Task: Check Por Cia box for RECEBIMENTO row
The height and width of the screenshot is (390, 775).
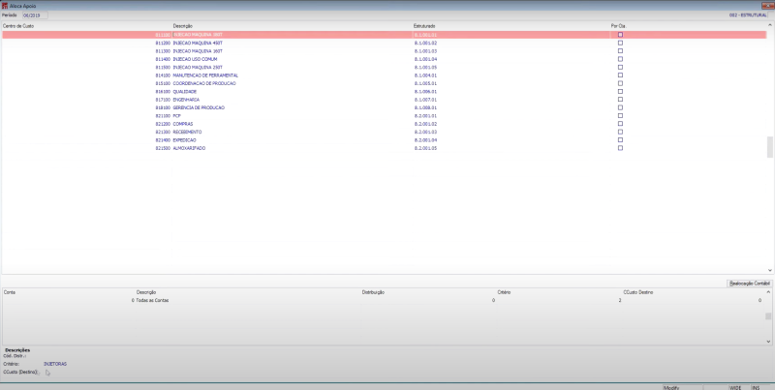Action: (x=620, y=132)
